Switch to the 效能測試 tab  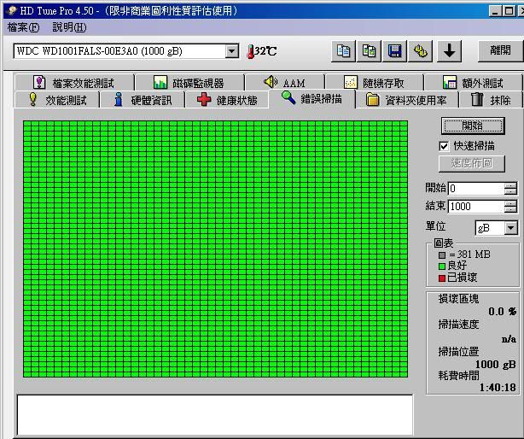click(57, 100)
